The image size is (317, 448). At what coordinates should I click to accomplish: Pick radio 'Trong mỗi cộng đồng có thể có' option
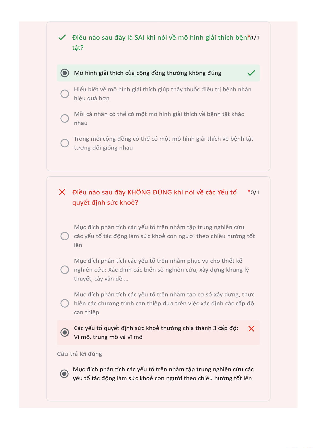pos(65,143)
